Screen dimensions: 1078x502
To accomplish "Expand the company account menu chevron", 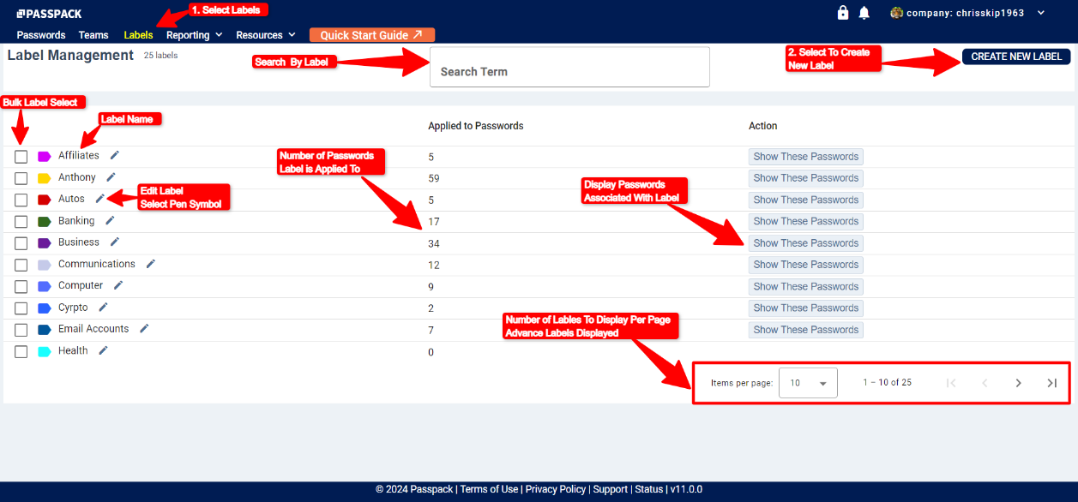I will click(x=1041, y=13).
